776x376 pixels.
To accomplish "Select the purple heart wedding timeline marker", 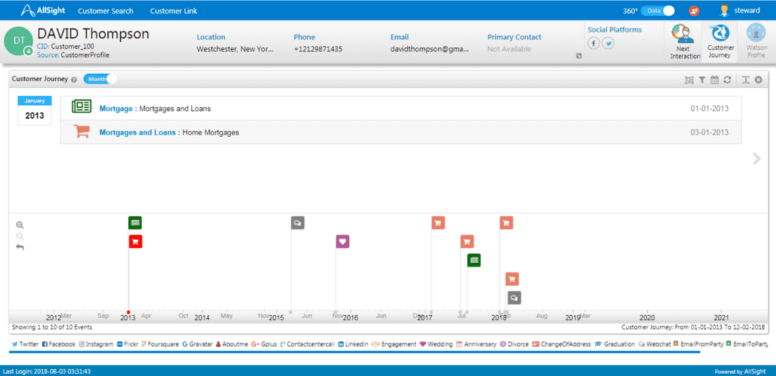I will [x=343, y=242].
